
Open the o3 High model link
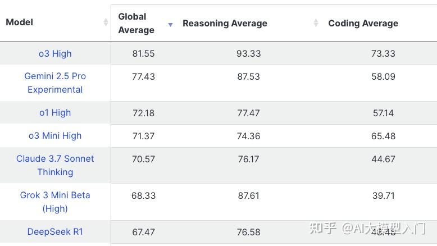[55, 54]
